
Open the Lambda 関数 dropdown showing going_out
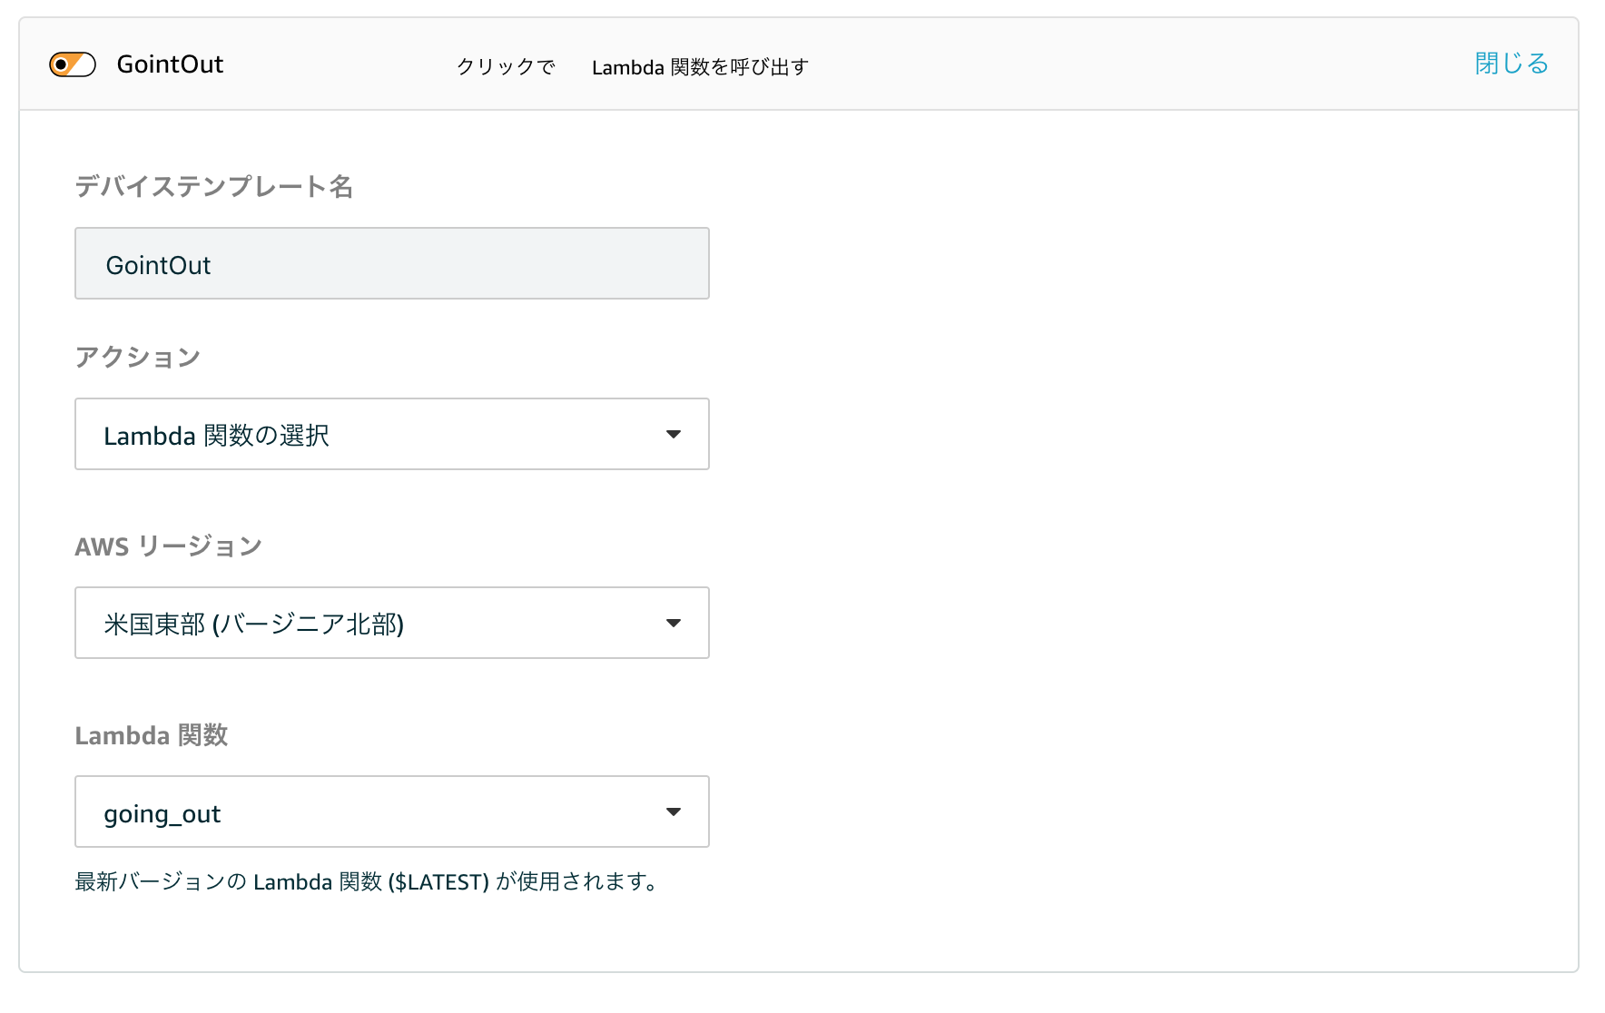click(x=392, y=811)
